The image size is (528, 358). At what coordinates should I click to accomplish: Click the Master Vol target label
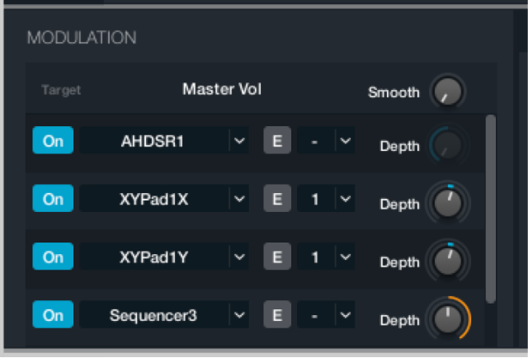222,89
